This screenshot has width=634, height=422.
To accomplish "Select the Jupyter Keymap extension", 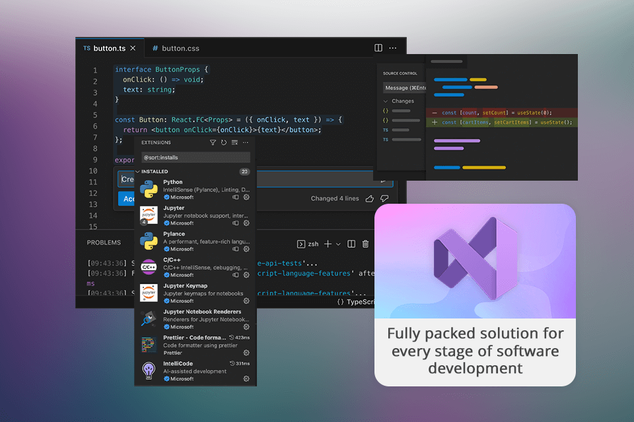I will point(195,293).
